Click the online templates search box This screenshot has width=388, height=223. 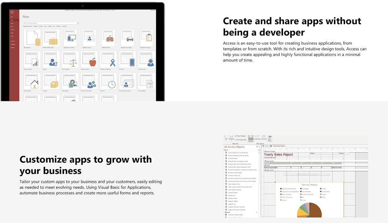tap(51, 23)
